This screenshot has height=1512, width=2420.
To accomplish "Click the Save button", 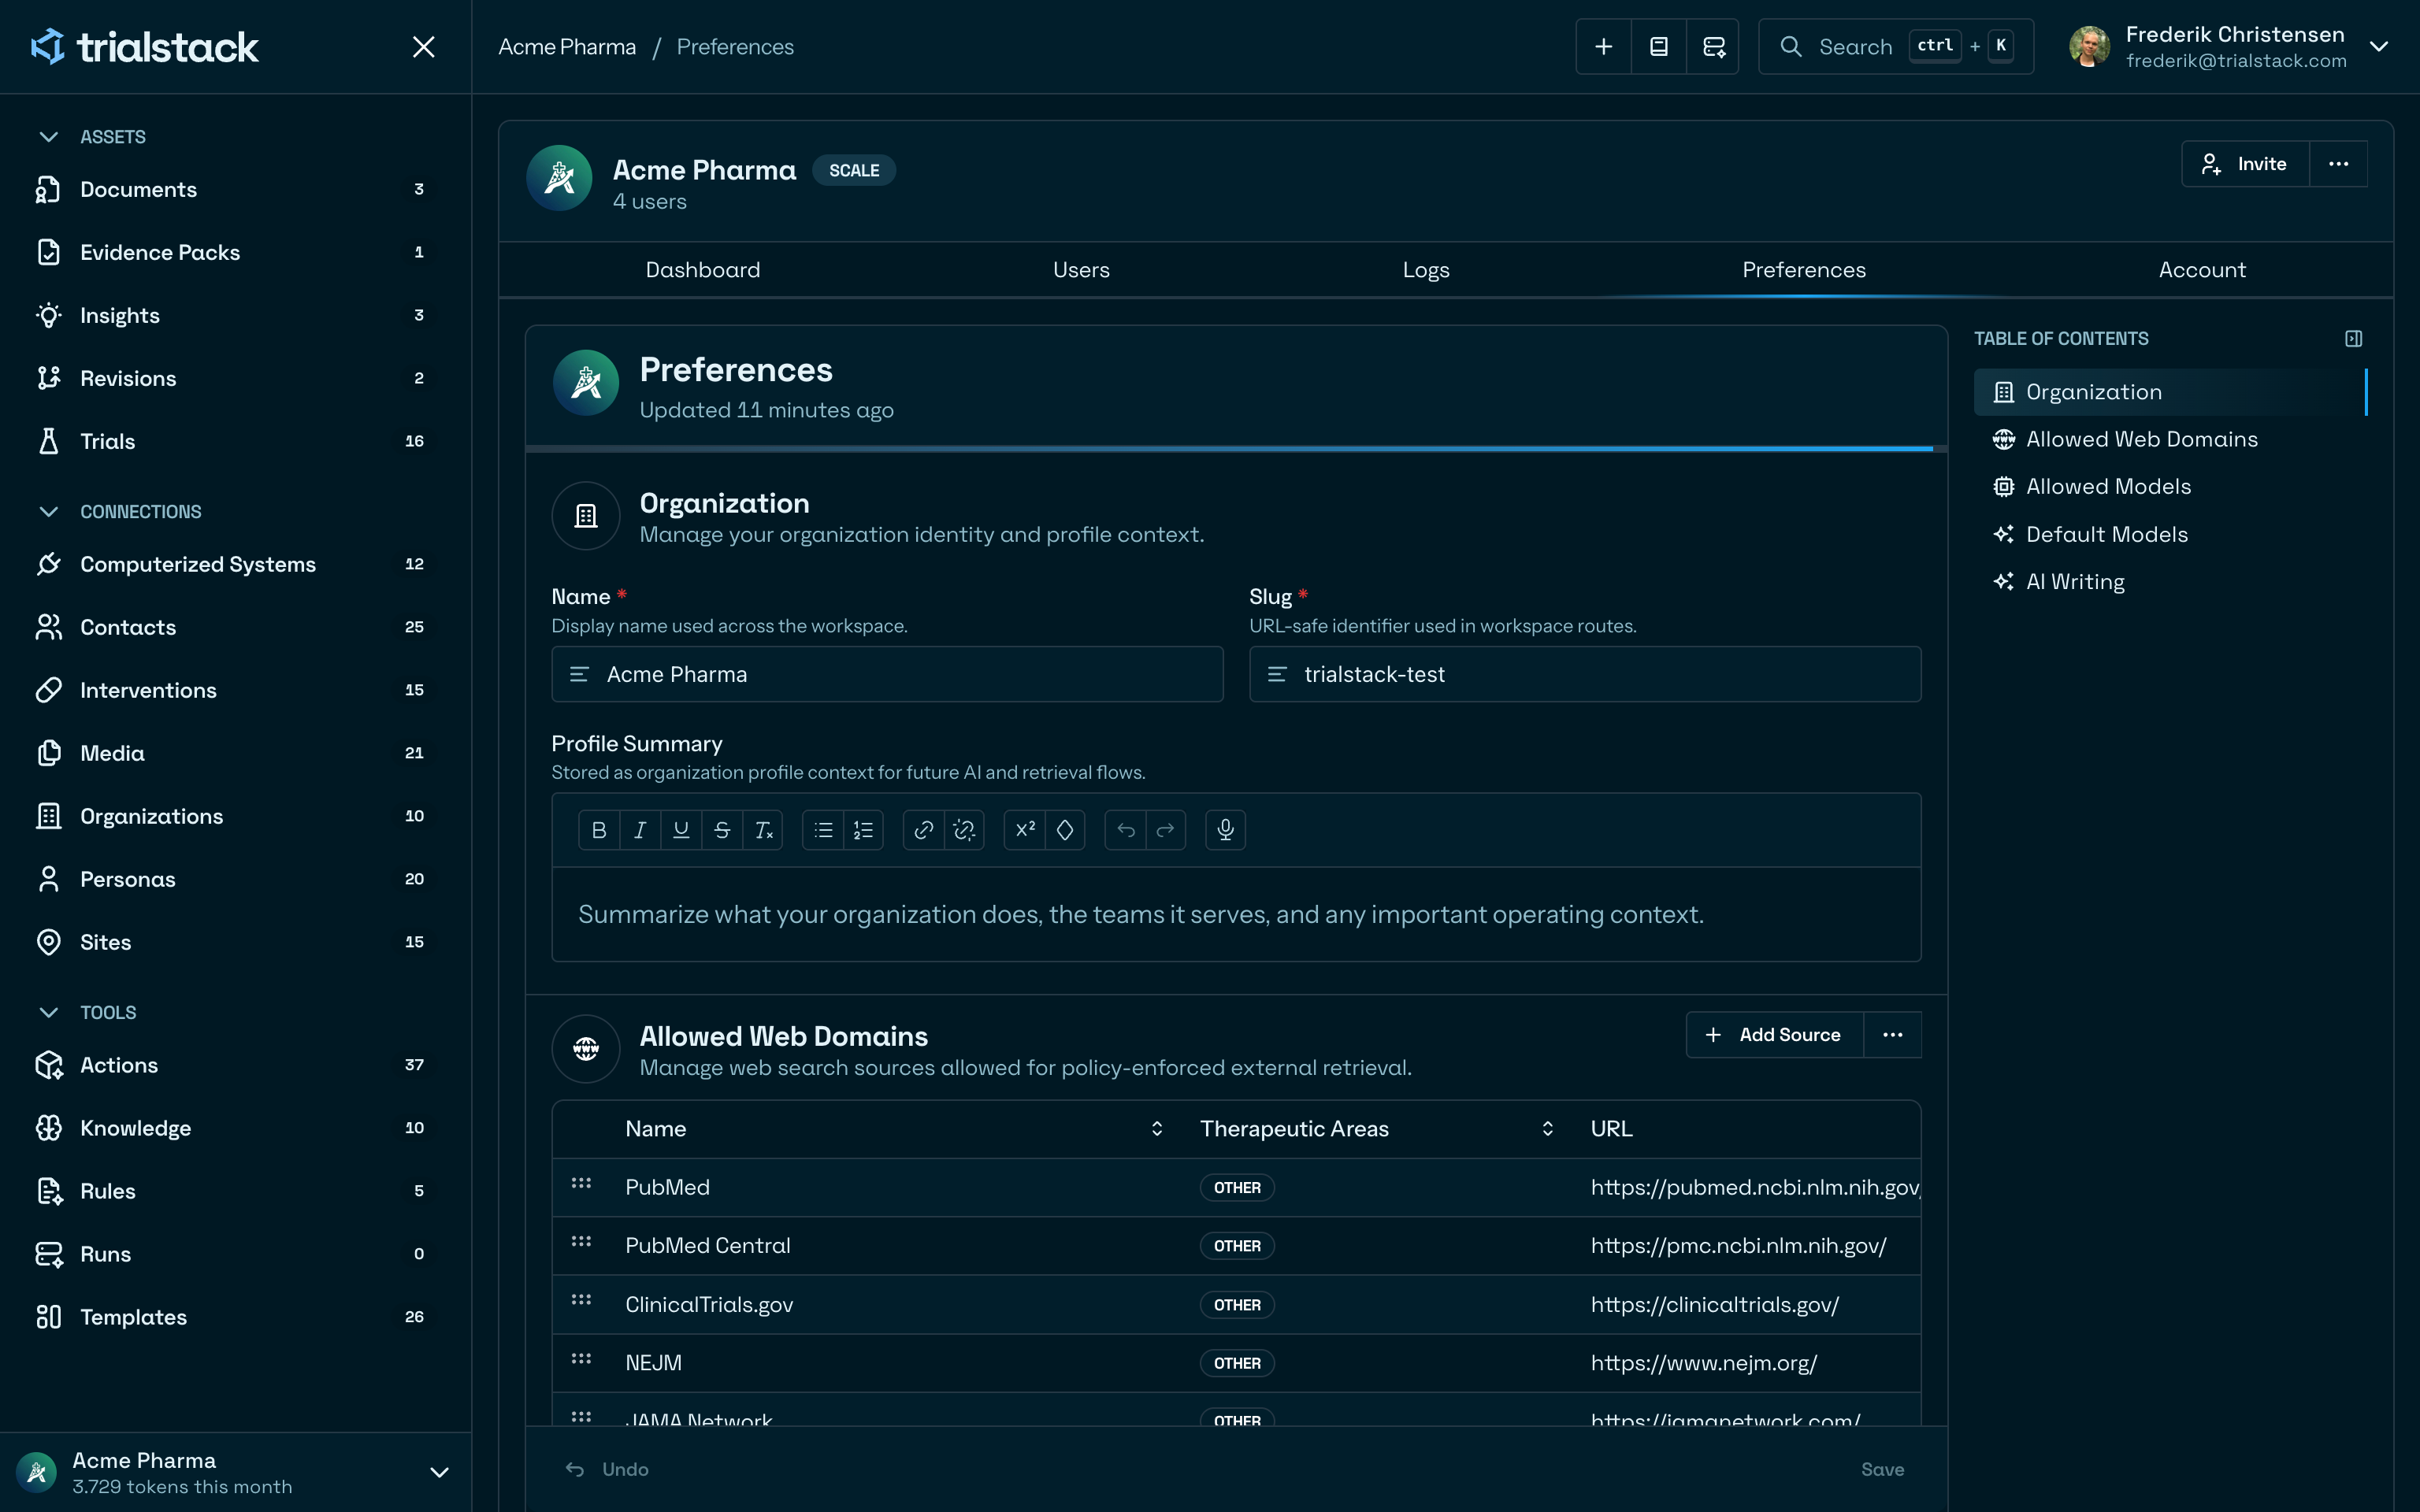I will tap(1882, 1470).
